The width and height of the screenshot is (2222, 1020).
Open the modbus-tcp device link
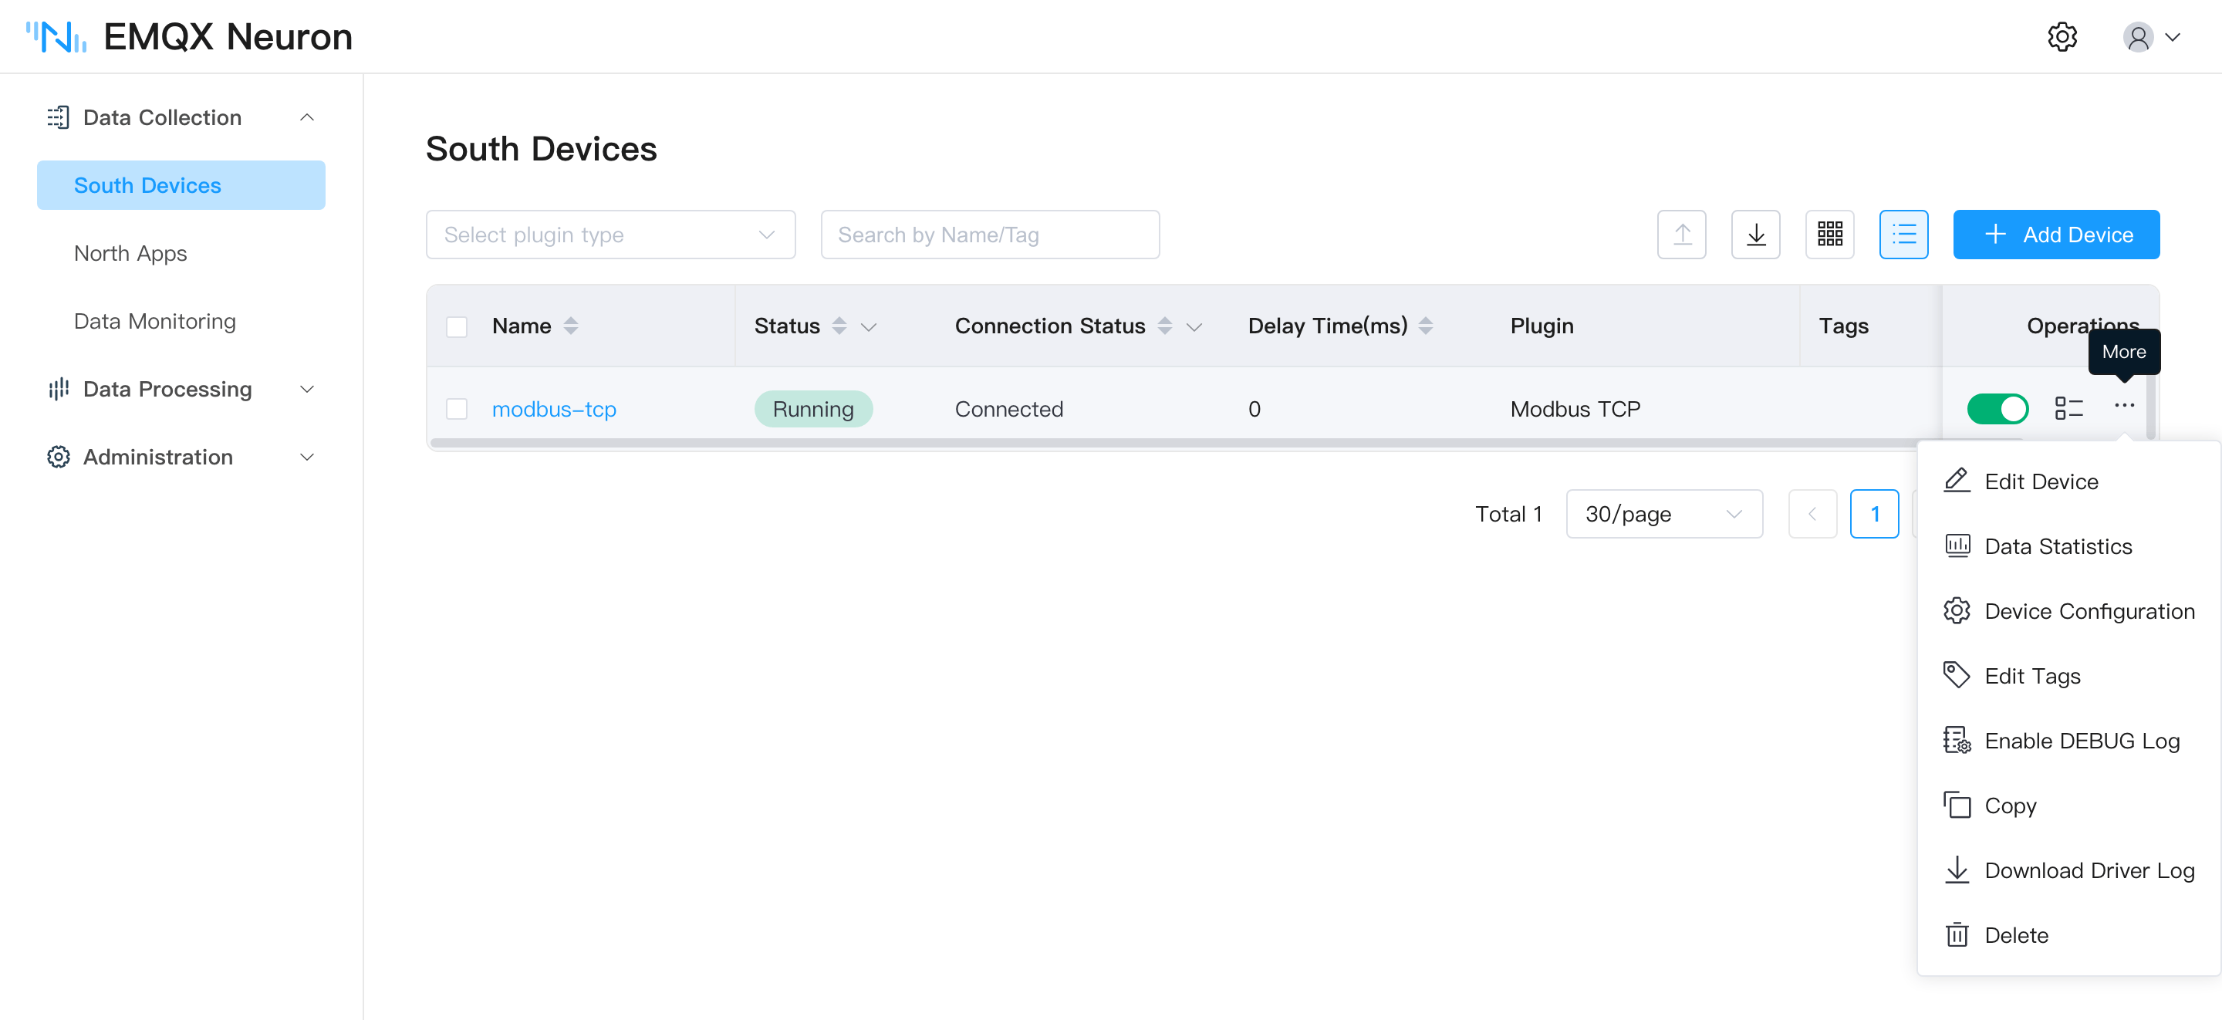[554, 408]
